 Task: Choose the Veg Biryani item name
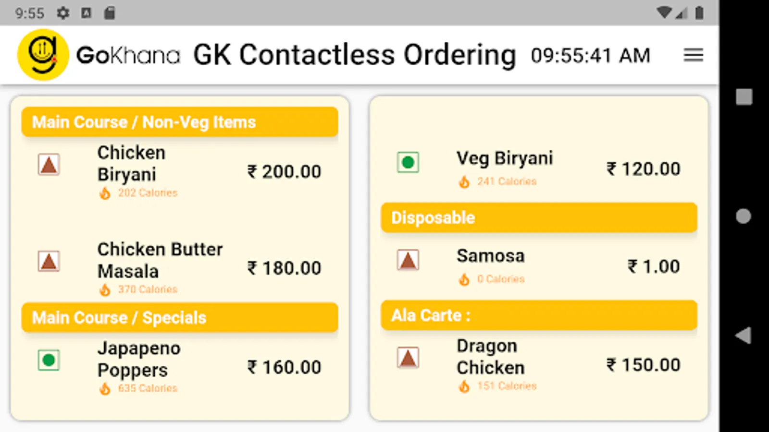click(x=505, y=158)
